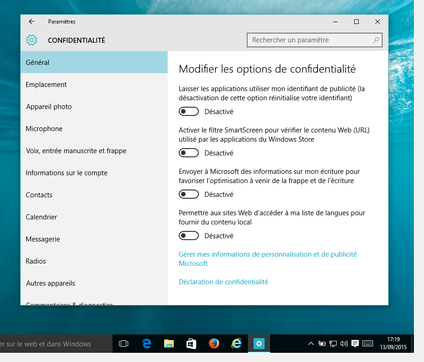
Task: Open the Déclaration de confidentialité link
Action: 223,282
